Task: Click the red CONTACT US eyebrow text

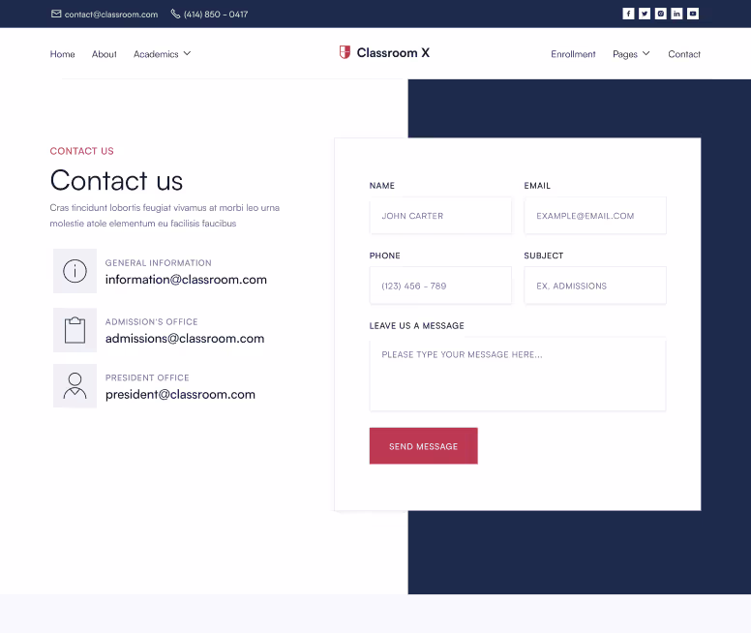Action: [82, 151]
